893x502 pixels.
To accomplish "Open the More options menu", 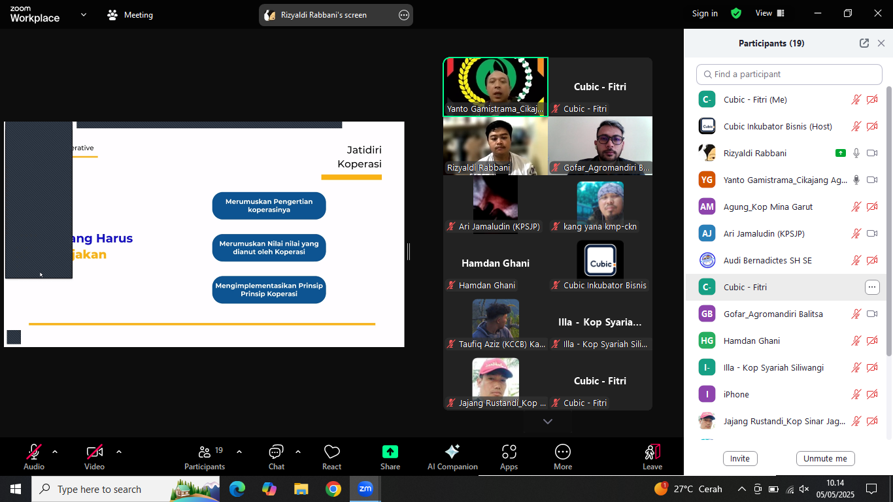I will pyautogui.click(x=563, y=457).
